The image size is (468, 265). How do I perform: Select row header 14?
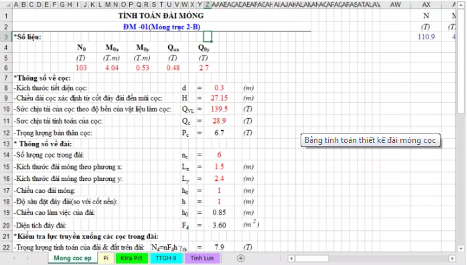(6, 155)
